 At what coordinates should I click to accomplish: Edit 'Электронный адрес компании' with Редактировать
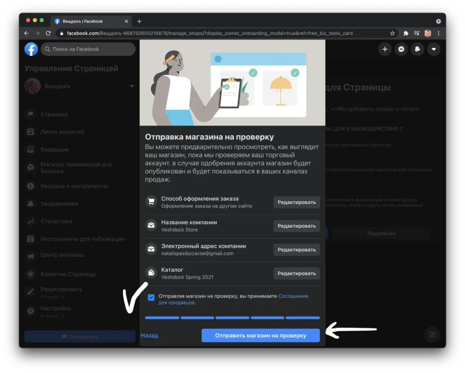coord(297,250)
